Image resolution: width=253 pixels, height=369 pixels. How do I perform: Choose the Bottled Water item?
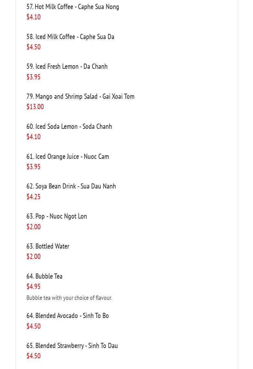coord(48,246)
